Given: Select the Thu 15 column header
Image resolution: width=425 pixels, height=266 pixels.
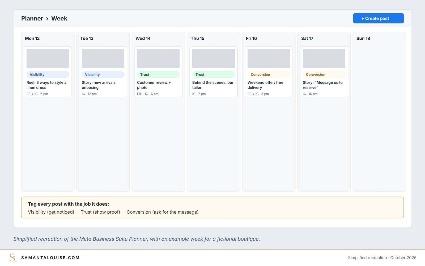Looking at the screenshot, I should pos(198,38).
